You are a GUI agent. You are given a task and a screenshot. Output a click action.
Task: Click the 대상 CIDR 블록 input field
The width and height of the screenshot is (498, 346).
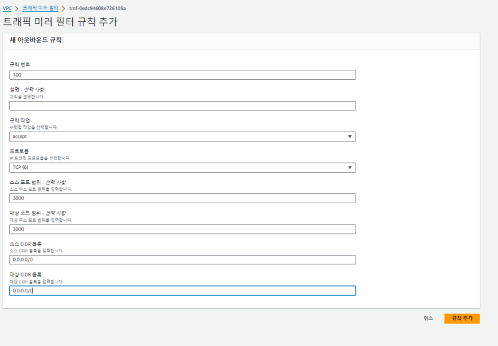point(182,291)
